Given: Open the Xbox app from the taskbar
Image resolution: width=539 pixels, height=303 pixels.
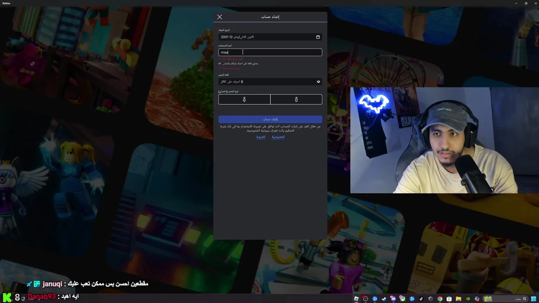Looking at the screenshot, I should 403,299.
